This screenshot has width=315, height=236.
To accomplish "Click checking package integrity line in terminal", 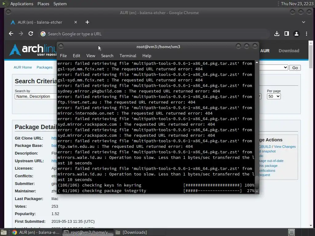I will pyautogui.click(x=156, y=191).
